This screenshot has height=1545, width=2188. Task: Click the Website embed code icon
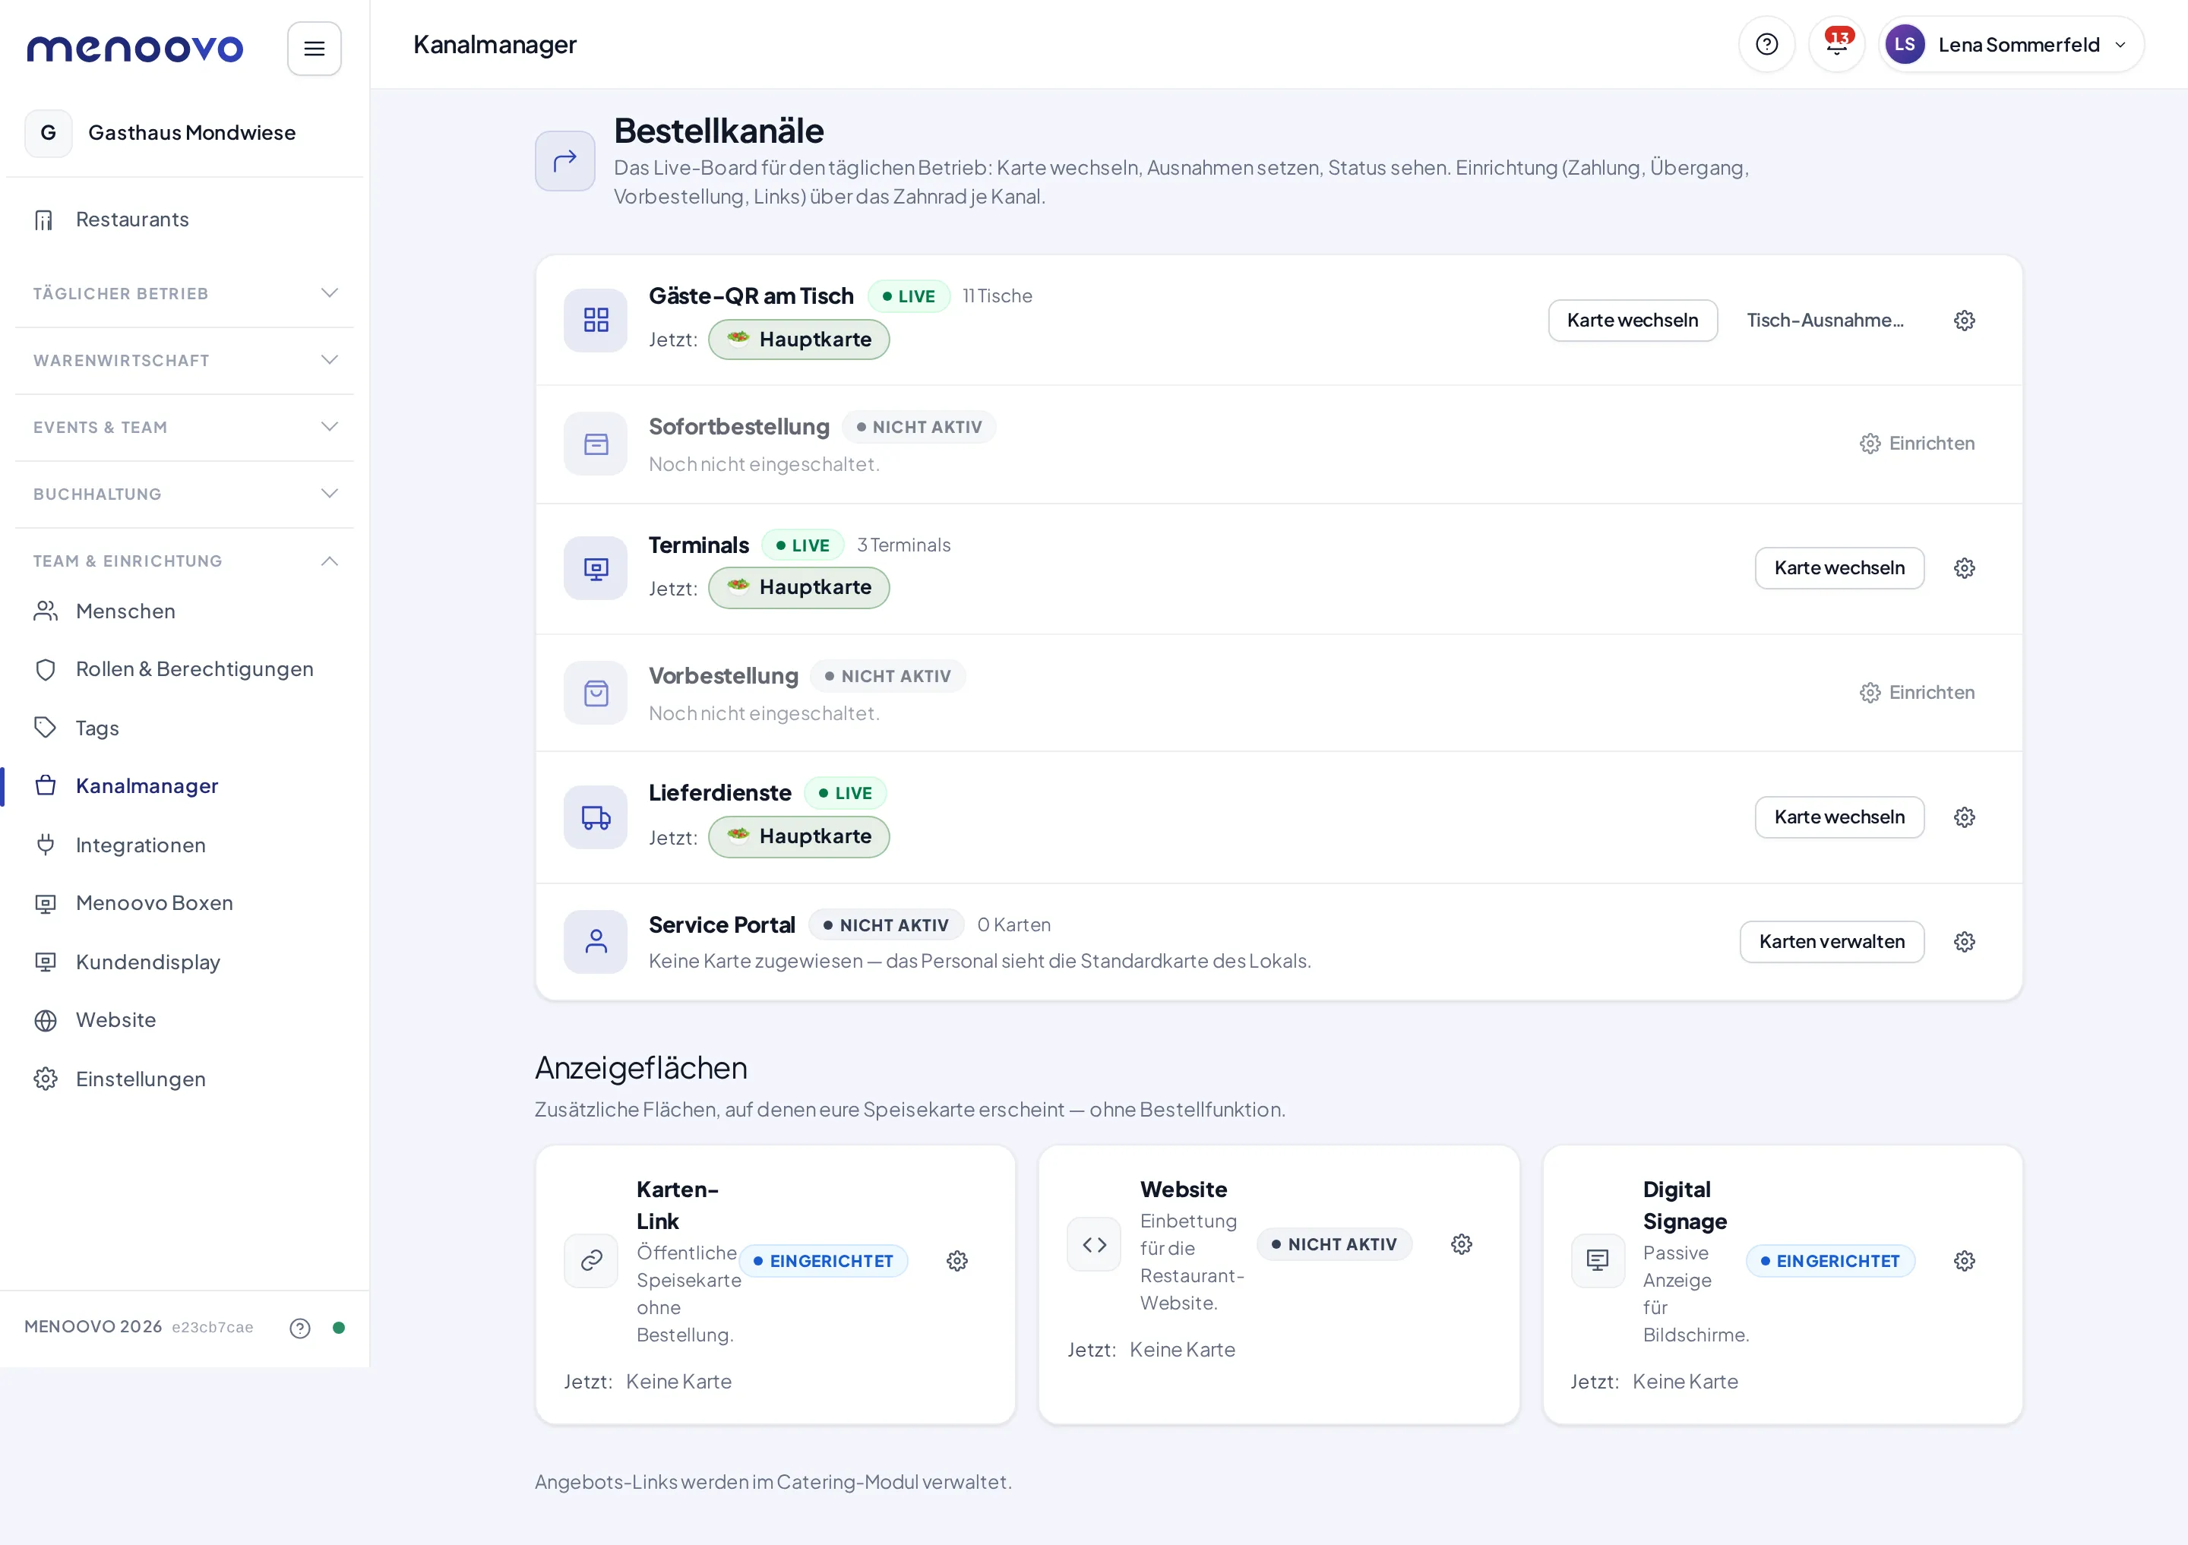(x=1094, y=1244)
